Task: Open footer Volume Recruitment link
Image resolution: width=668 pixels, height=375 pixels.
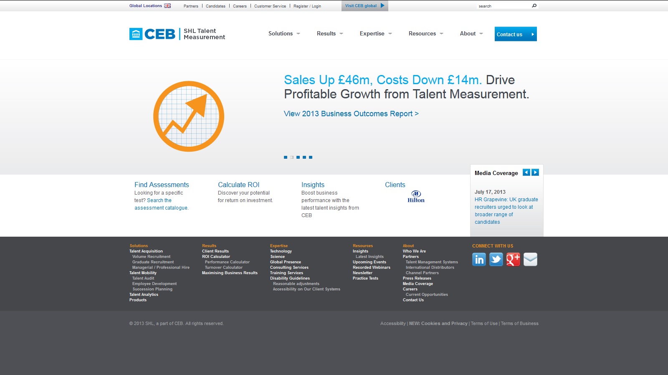Action: pyautogui.click(x=151, y=257)
